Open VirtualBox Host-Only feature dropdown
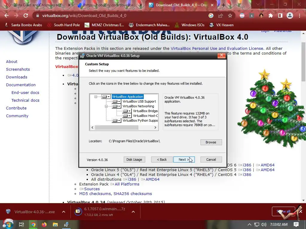This screenshot has height=229, width=306. (127, 116)
